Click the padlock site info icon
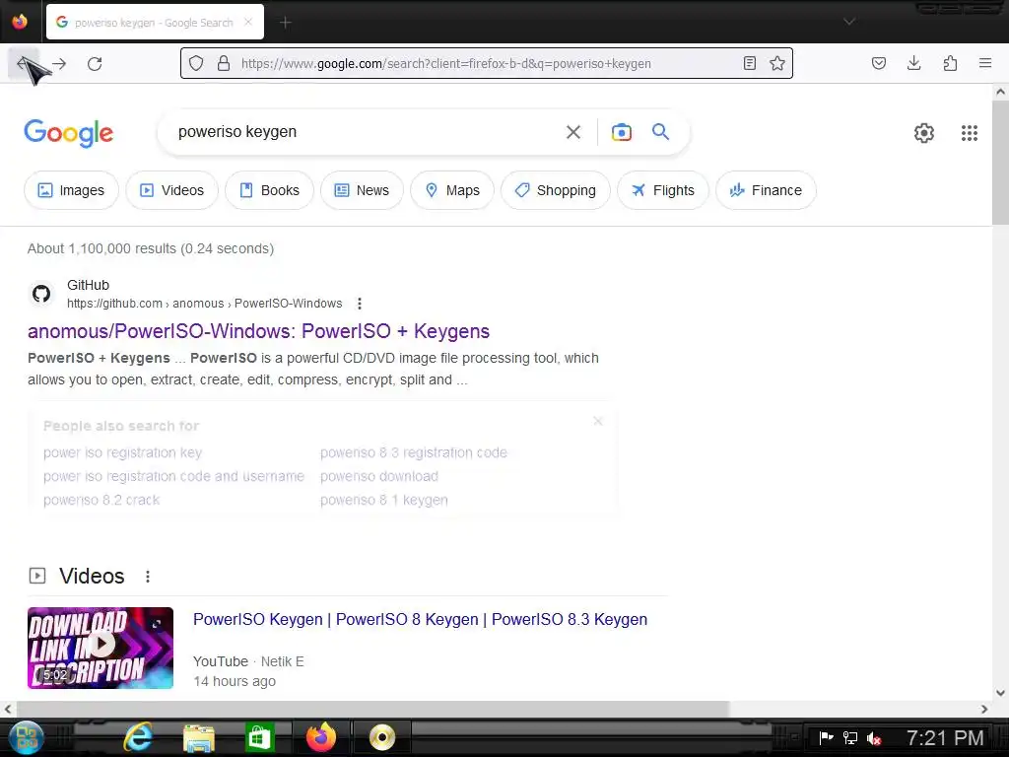1009x757 pixels. coord(224,63)
